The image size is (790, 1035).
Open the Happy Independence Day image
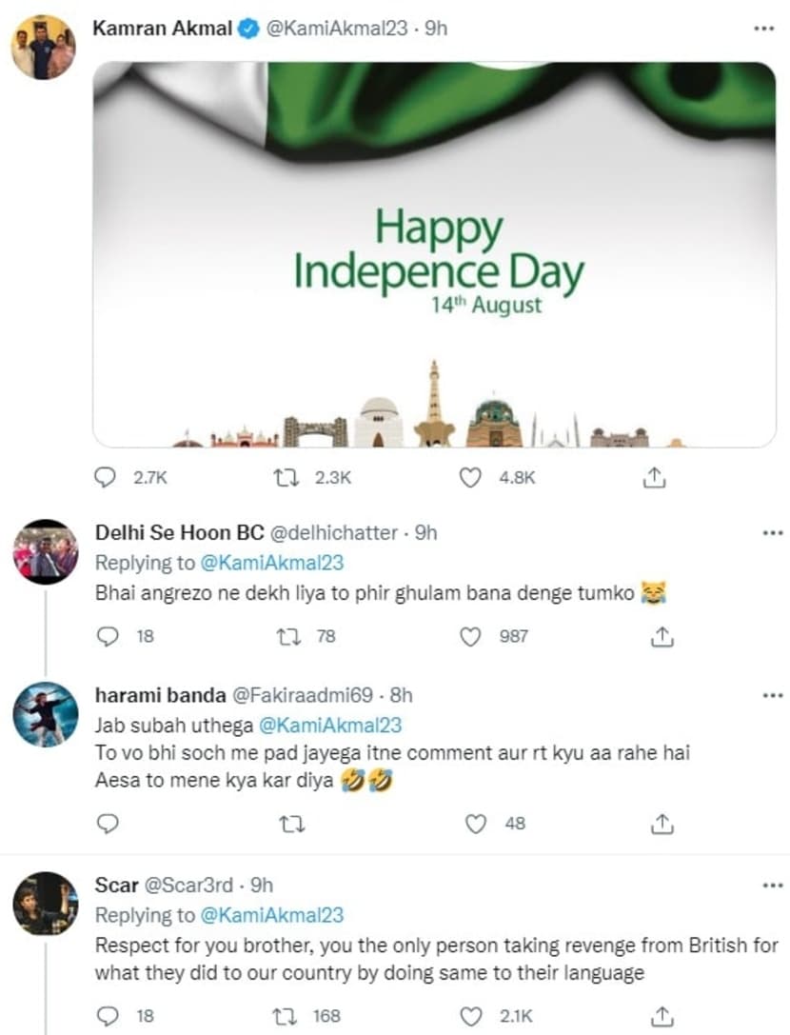[434, 254]
